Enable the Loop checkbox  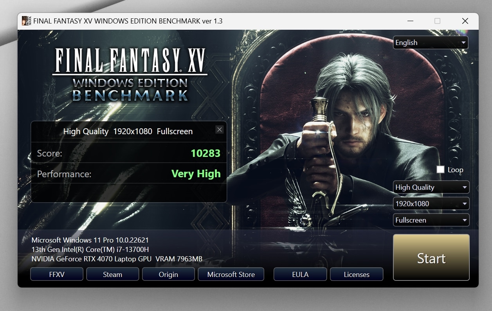[440, 169]
